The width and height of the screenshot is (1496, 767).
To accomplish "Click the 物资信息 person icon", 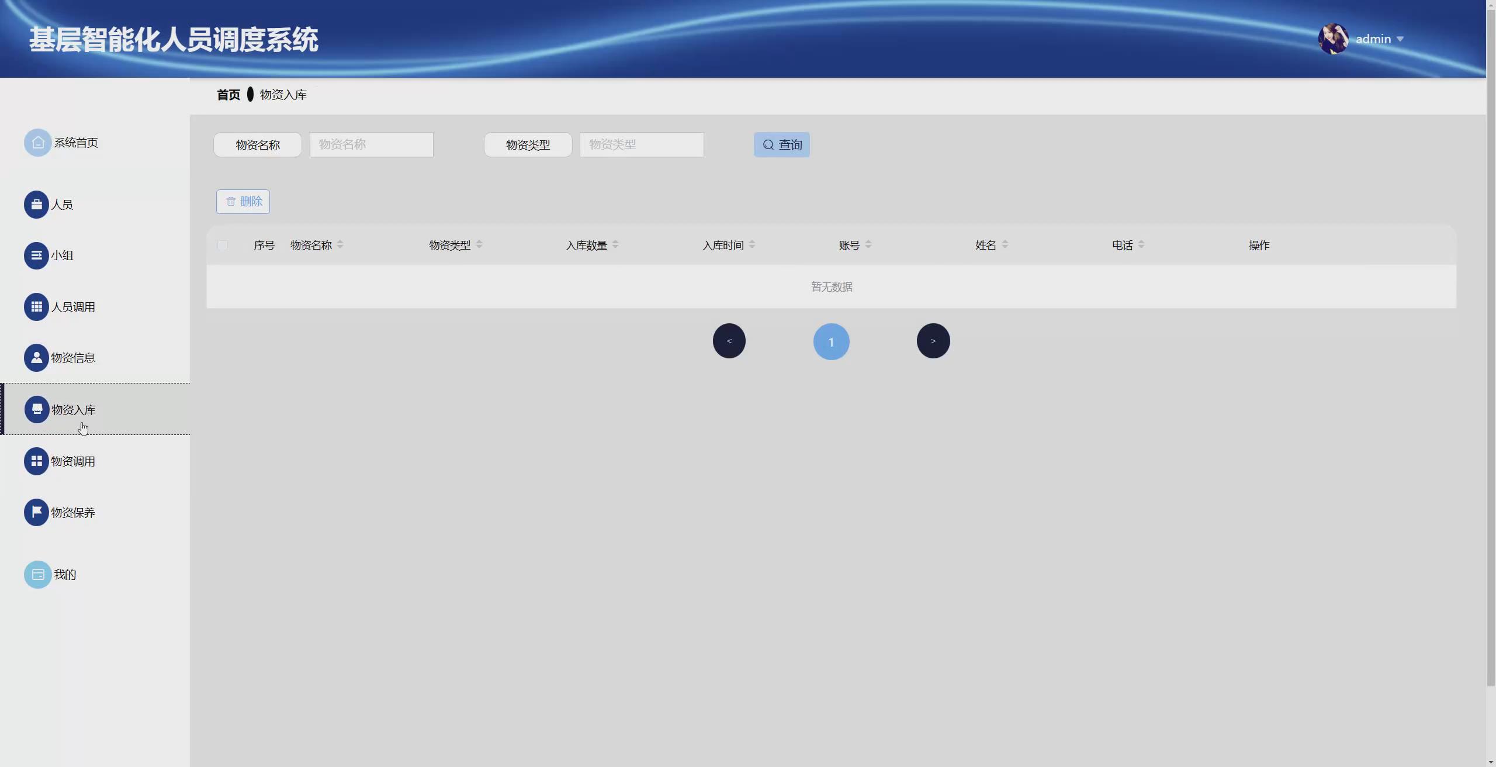I will tap(36, 358).
